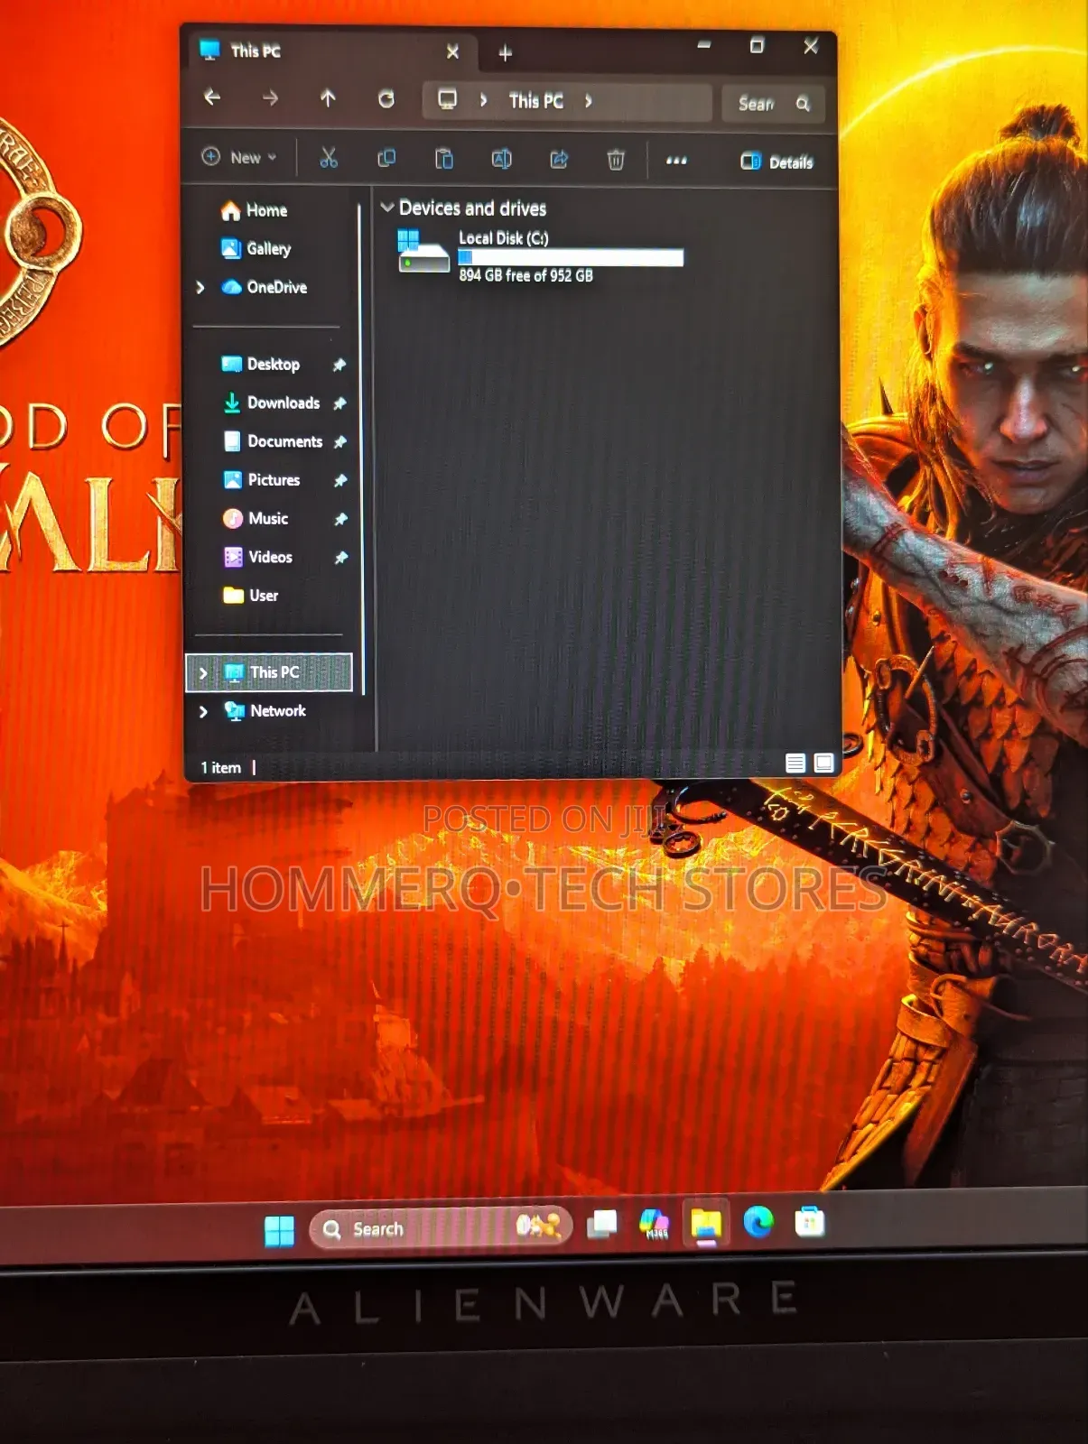Click the Rename icon in toolbar
This screenshot has height=1444, width=1088.
click(501, 160)
